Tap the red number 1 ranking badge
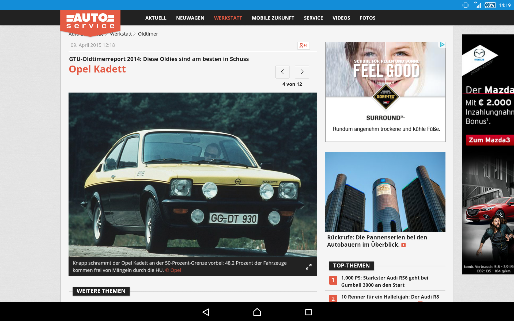Image resolution: width=514 pixels, height=321 pixels. (x=333, y=280)
